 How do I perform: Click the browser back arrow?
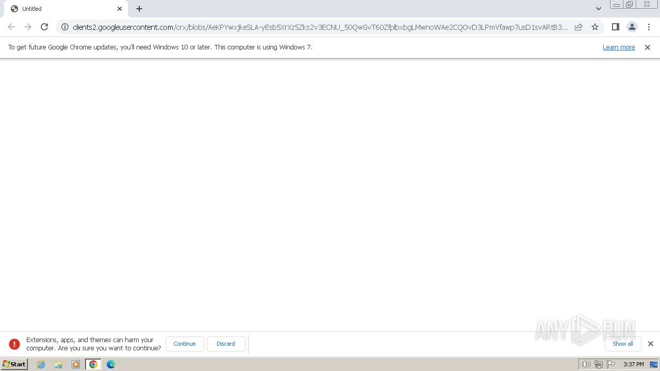click(x=11, y=27)
